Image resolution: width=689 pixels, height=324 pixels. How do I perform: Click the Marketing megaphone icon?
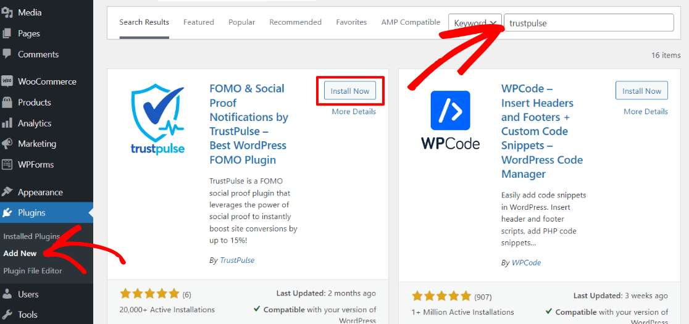pos(7,144)
